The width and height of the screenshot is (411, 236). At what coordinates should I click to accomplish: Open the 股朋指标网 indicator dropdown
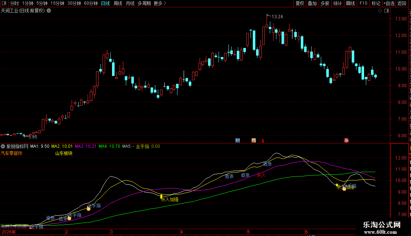coord(3,146)
